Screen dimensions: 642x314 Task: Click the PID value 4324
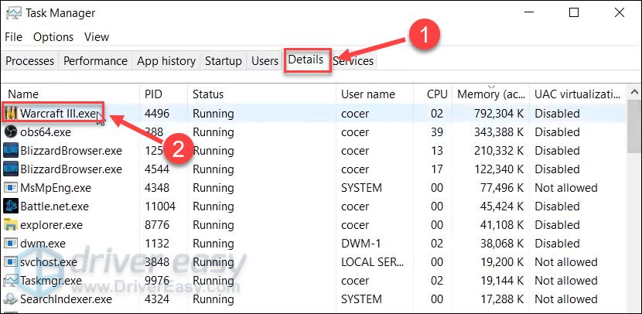(x=157, y=299)
